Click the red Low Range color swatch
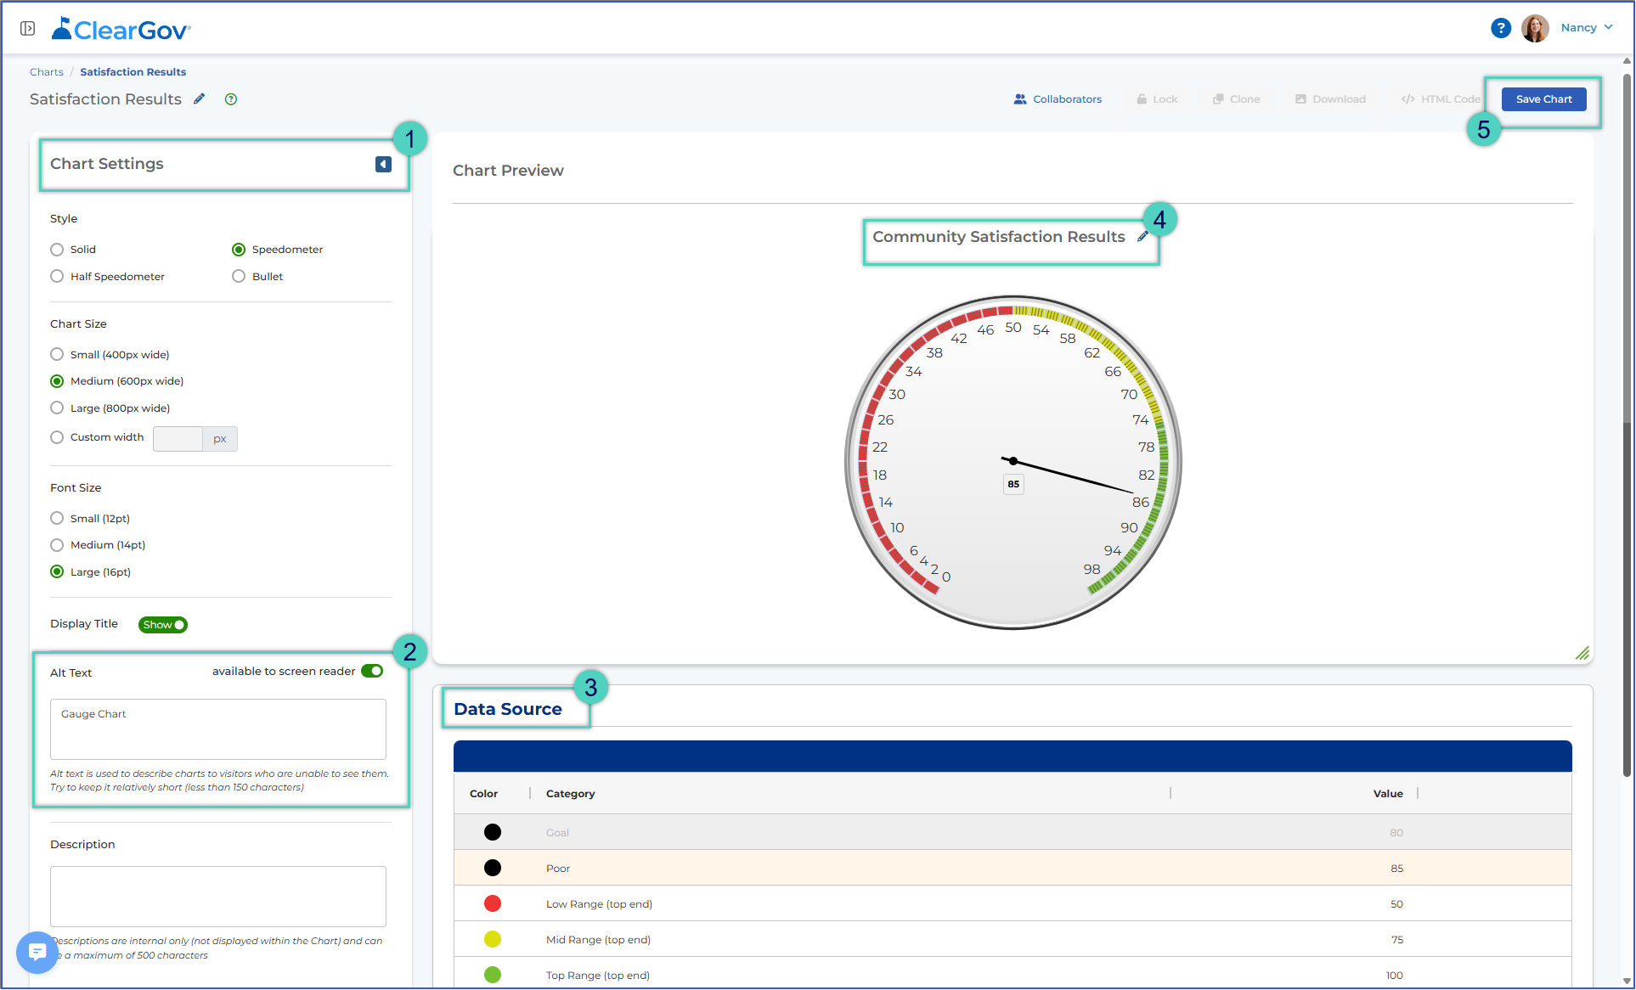This screenshot has width=1636, height=990. pos(493,904)
